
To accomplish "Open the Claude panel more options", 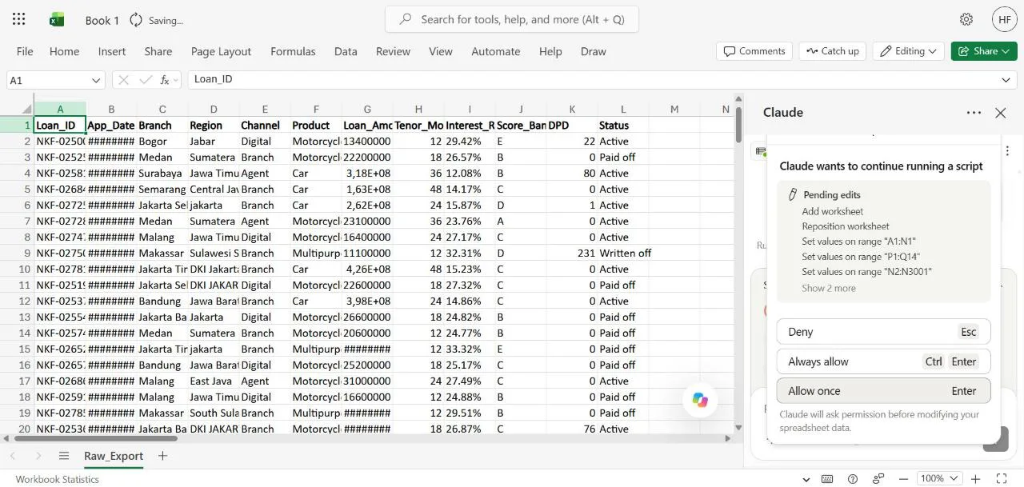I will 974,113.
